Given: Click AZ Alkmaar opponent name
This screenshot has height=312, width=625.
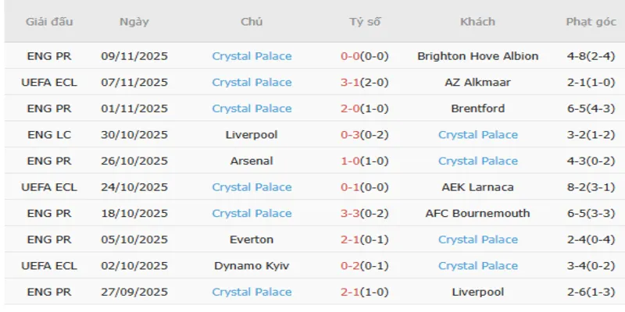Looking at the screenshot, I should point(477,82).
